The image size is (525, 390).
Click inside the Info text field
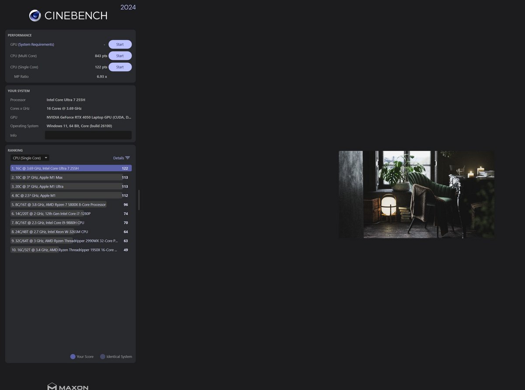[88, 135]
